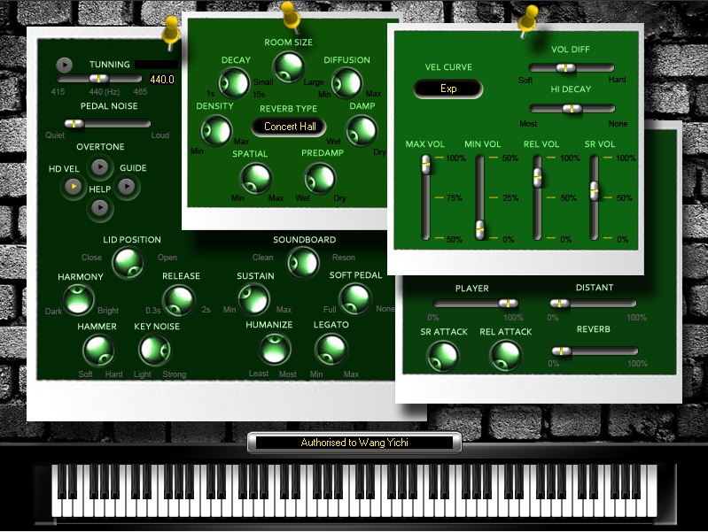708x532 pixels.
Task: Click the Hammer knob
Action: coord(97,351)
